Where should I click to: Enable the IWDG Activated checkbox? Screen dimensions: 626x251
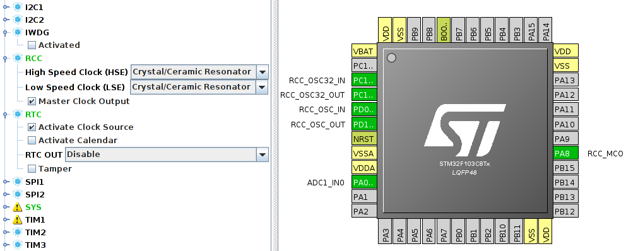coord(32,45)
